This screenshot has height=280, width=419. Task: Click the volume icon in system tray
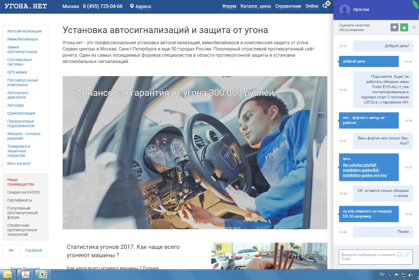[x=410, y=275]
